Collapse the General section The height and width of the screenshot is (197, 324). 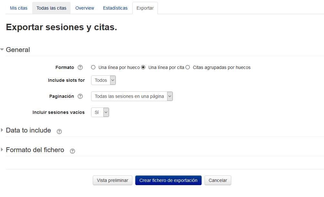tap(18, 50)
